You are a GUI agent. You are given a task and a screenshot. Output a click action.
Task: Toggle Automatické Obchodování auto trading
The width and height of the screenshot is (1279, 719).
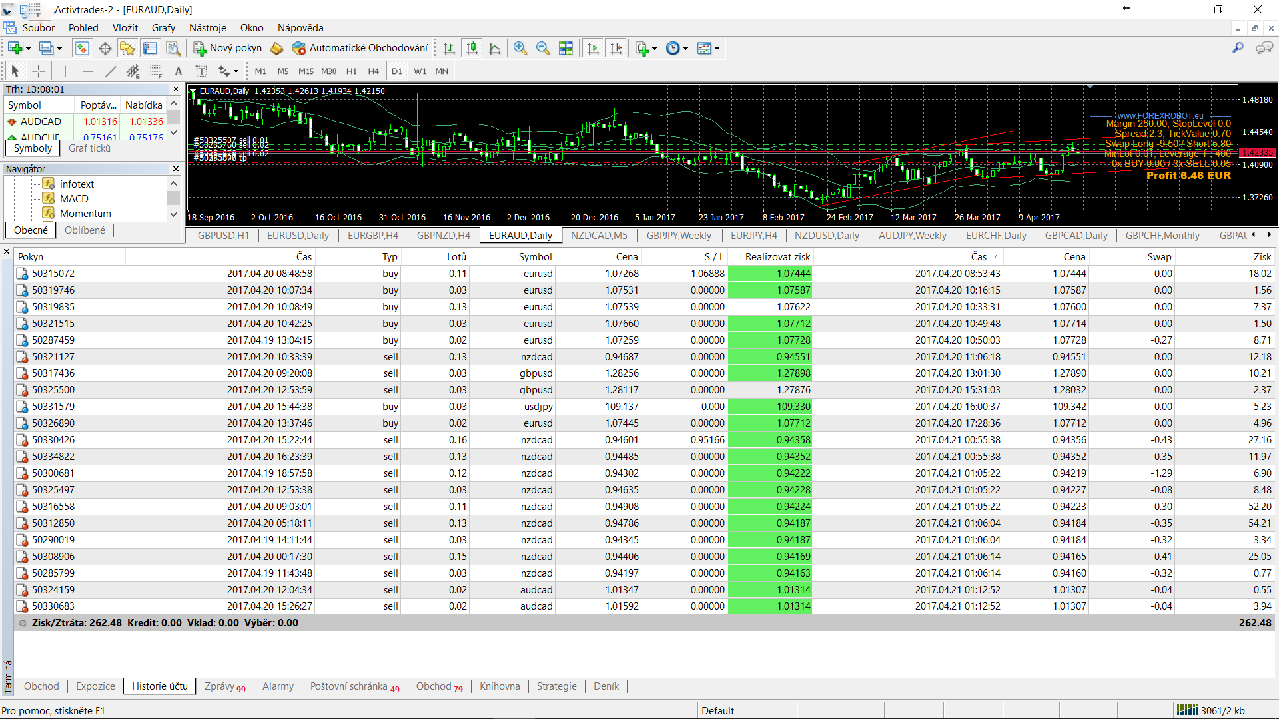(360, 48)
